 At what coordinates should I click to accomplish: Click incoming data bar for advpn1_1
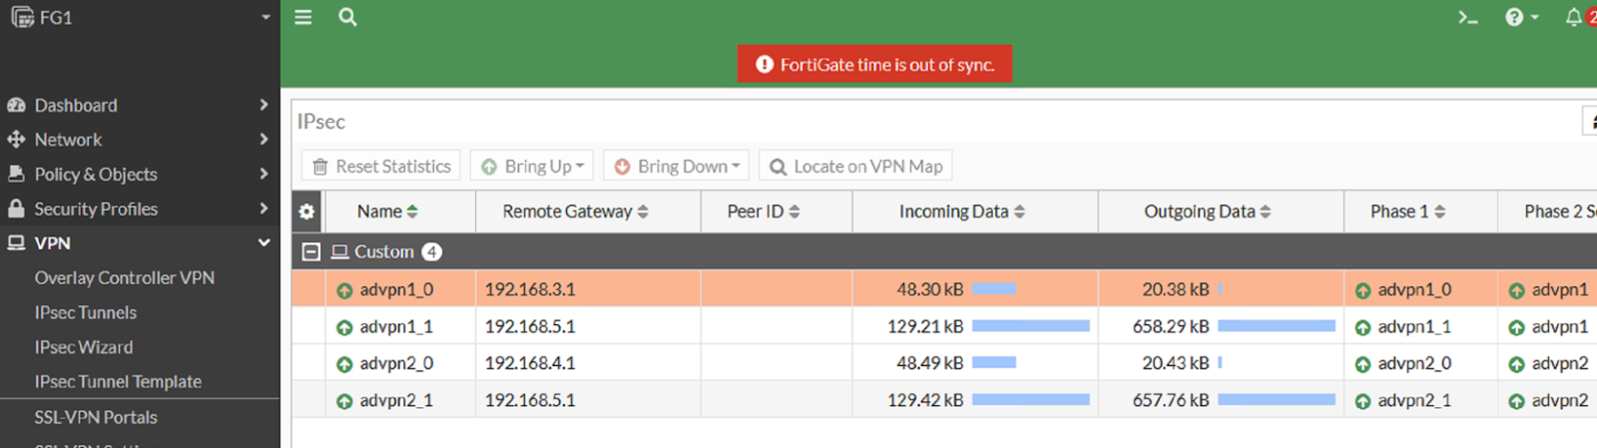[x=1031, y=326]
